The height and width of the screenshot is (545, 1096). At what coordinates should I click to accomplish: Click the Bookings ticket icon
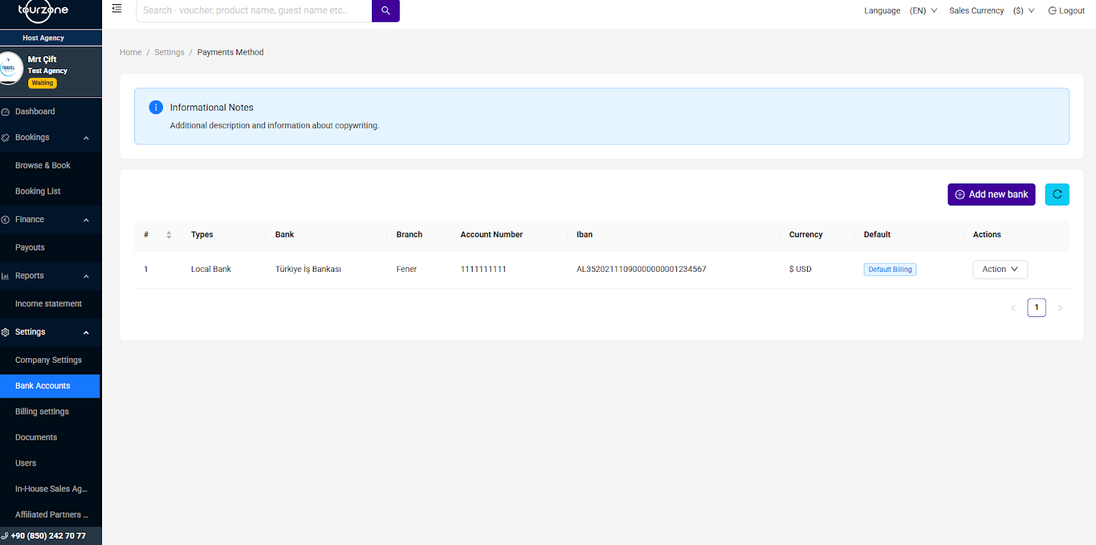tap(5, 138)
